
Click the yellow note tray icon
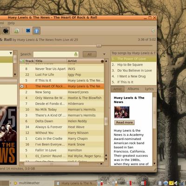click(171, 183)
